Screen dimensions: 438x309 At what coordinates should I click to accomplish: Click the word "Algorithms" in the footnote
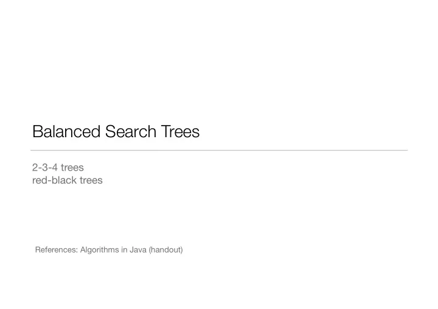coord(99,250)
